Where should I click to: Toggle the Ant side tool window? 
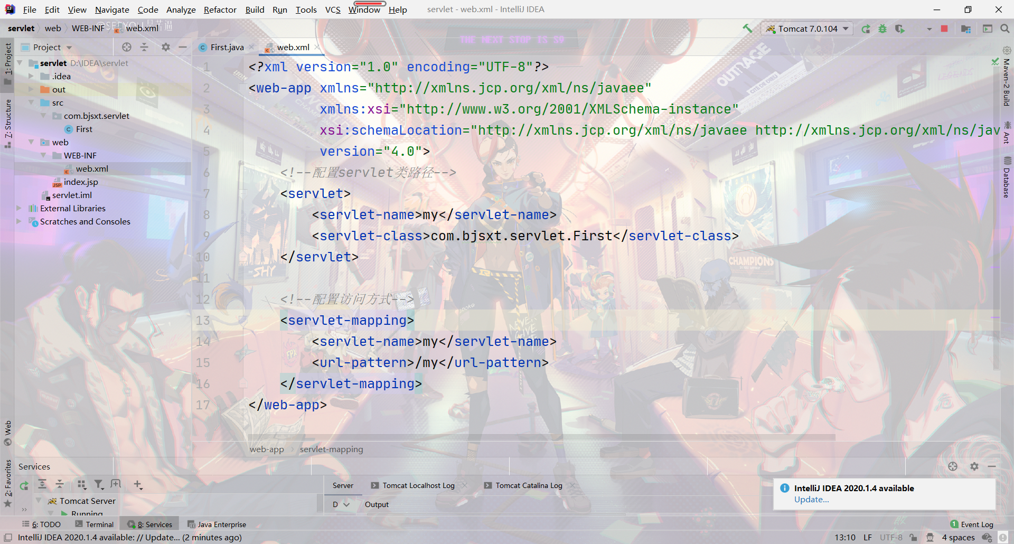click(1007, 133)
